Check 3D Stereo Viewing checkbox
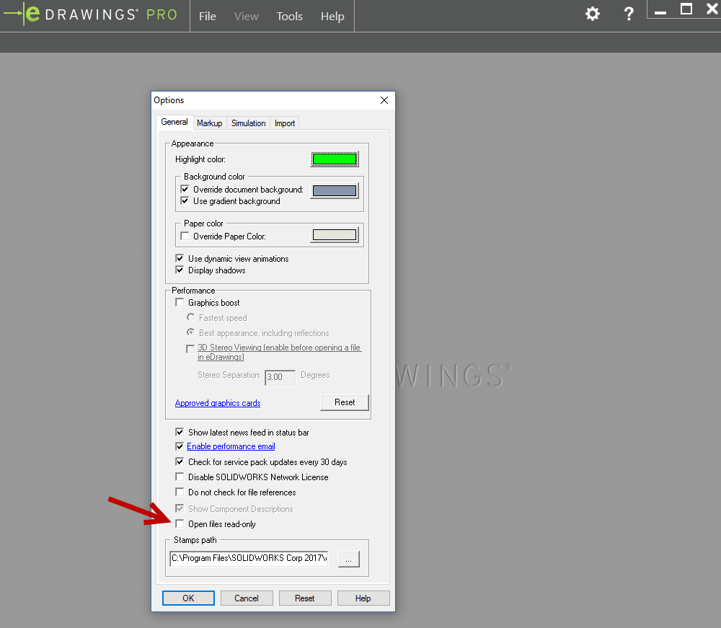 tap(190, 349)
